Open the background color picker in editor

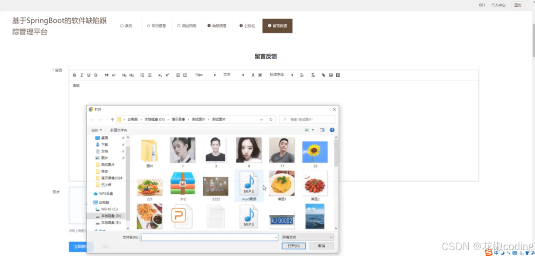point(260,75)
